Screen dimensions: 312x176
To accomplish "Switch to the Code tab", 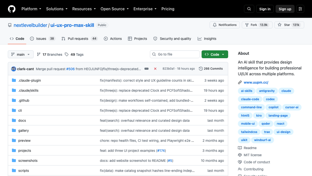I will [x=17, y=39].
